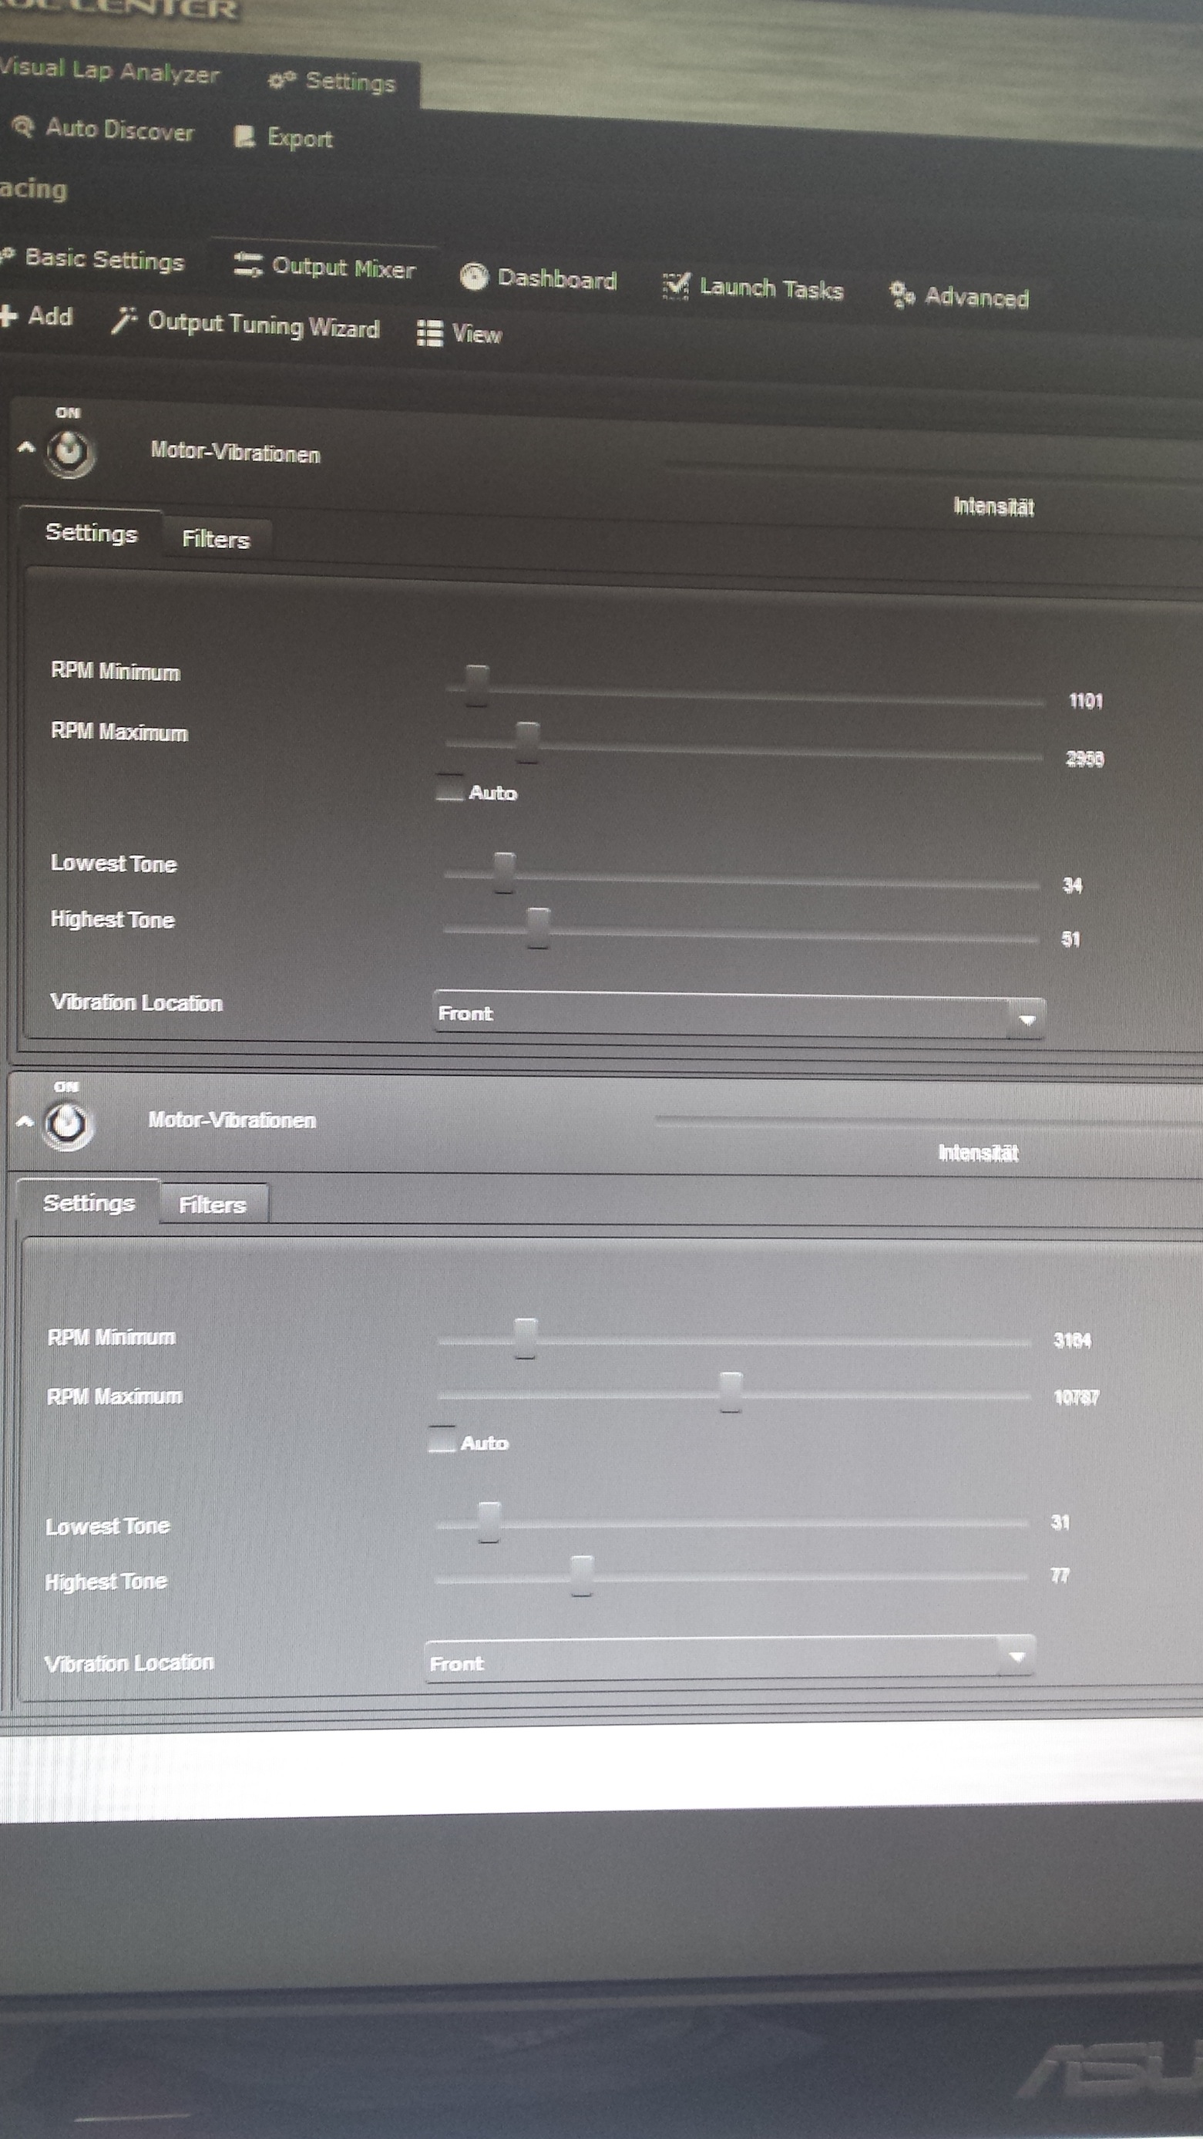Click the View button label

coord(476,334)
